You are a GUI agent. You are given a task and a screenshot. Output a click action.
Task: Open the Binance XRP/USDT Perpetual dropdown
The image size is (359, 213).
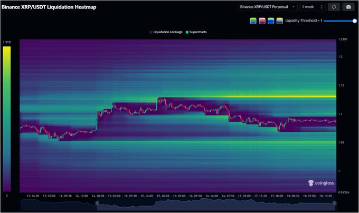(x=268, y=7)
